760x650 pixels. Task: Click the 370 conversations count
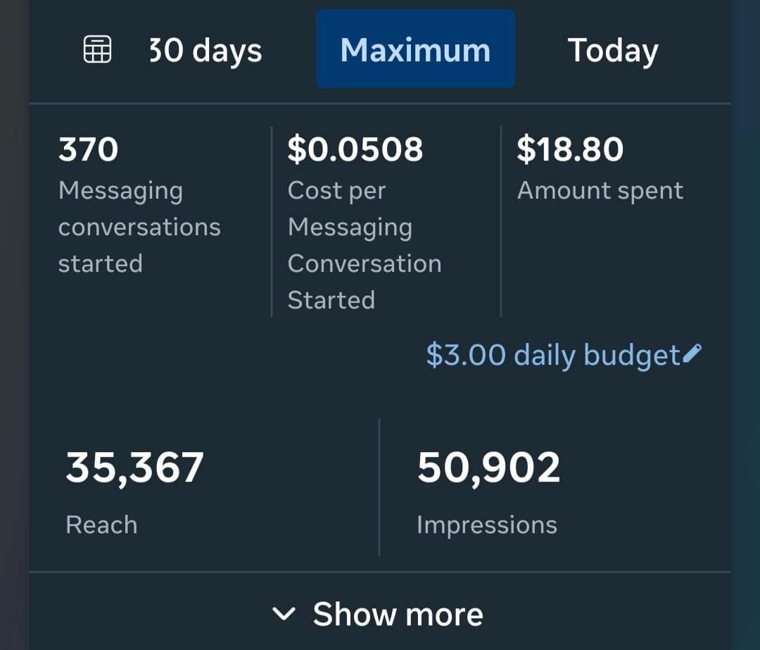click(89, 149)
